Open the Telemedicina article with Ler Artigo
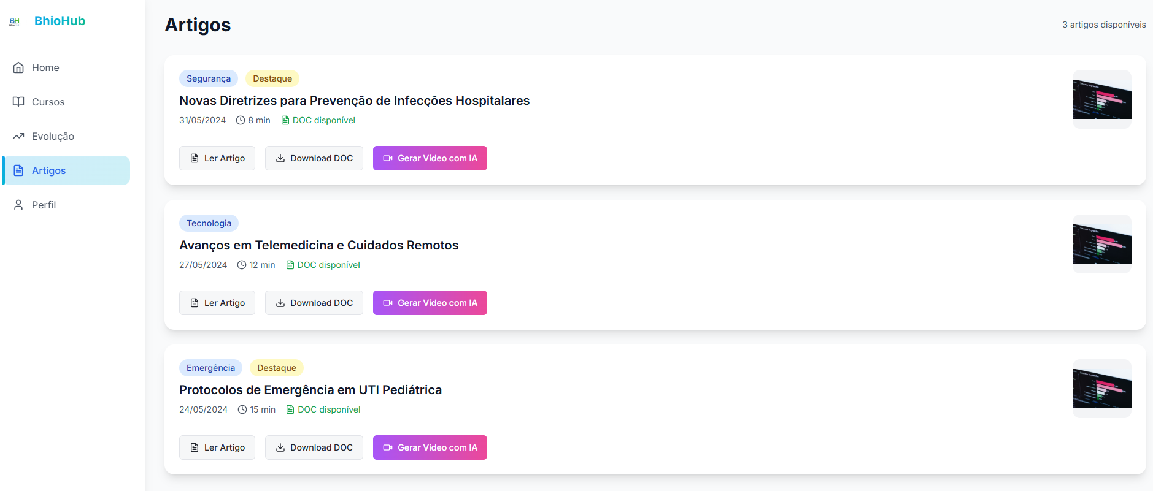The width and height of the screenshot is (1153, 491). (x=217, y=303)
